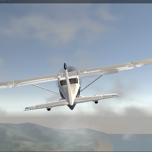
Task: Click the left wing support strut
Action: click(46, 89)
